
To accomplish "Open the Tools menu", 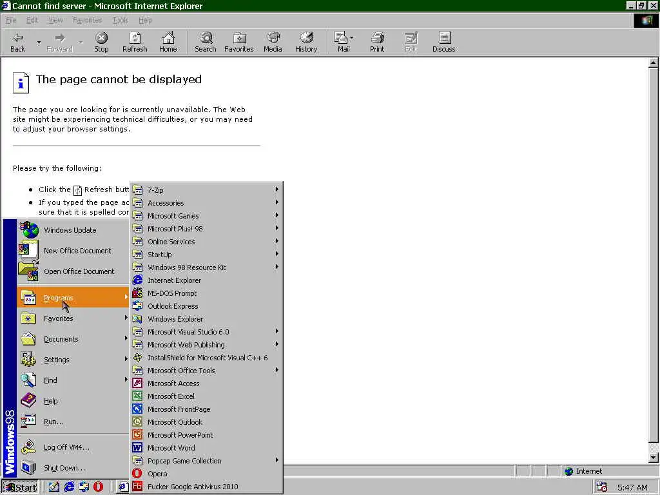I will coord(121,20).
